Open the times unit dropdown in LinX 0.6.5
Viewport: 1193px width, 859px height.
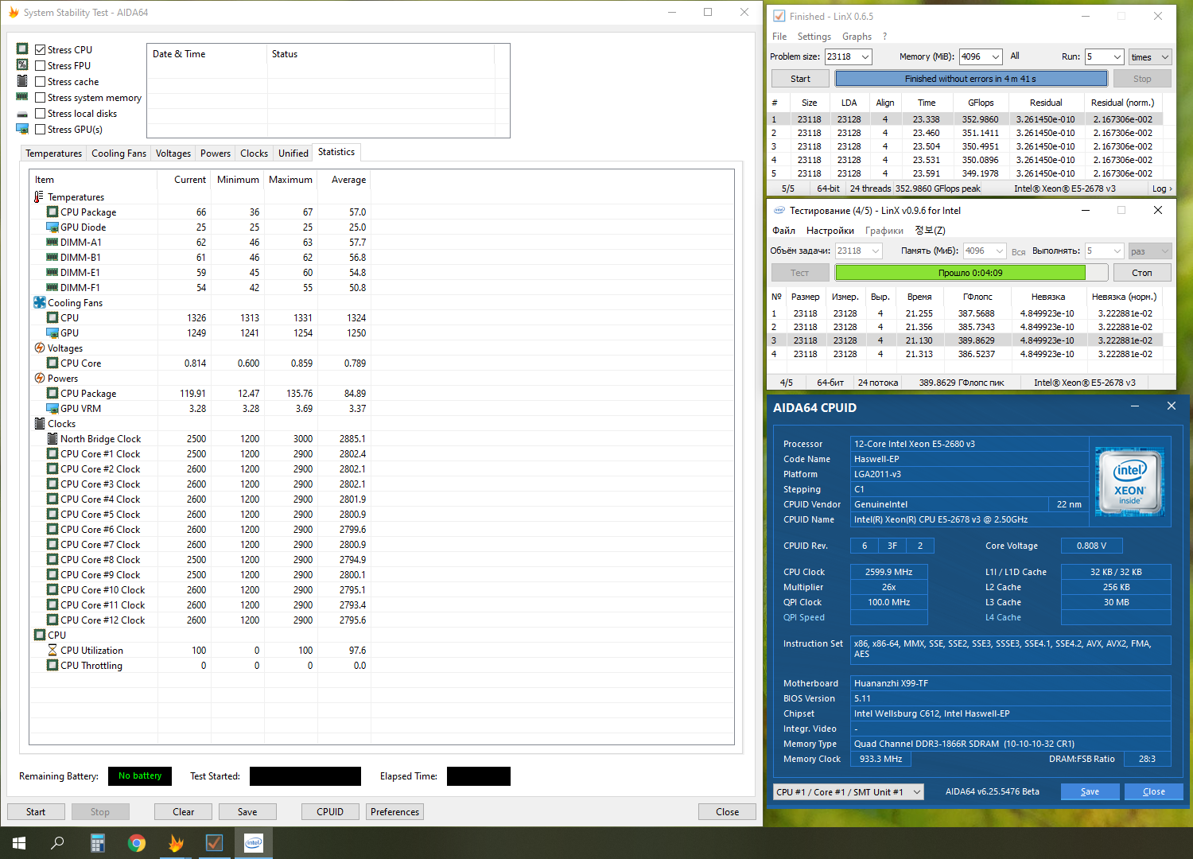coord(1150,56)
